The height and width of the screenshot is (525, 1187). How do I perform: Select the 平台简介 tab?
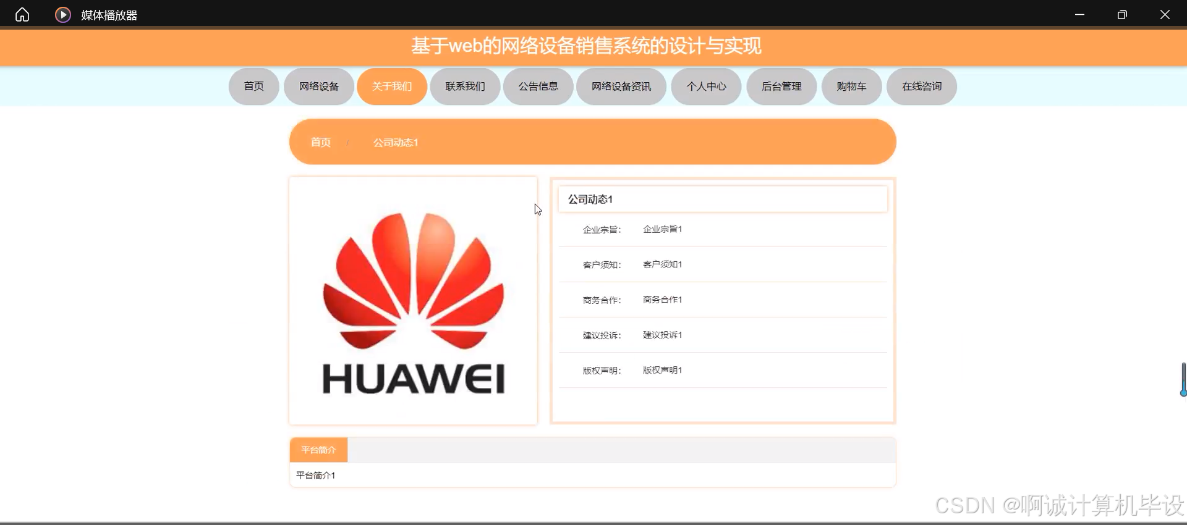pyautogui.click(x=318, y=450)
